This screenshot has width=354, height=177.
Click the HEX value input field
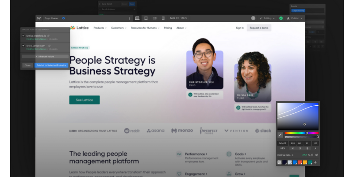point(282,143)
